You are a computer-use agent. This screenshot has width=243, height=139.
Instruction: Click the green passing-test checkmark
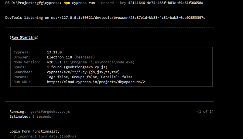point(15,136)
